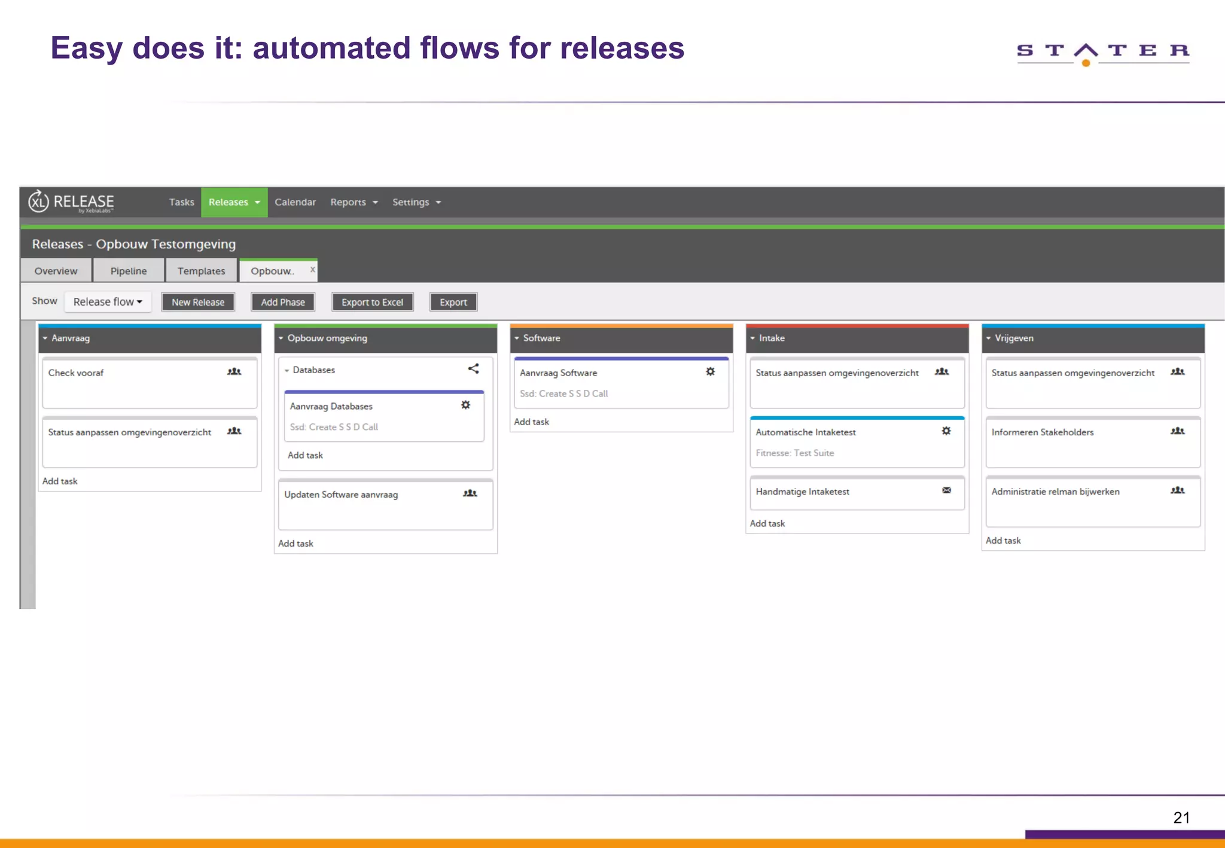
Task: Collapse the Aanvraag phase
Action: click(45, 338)
